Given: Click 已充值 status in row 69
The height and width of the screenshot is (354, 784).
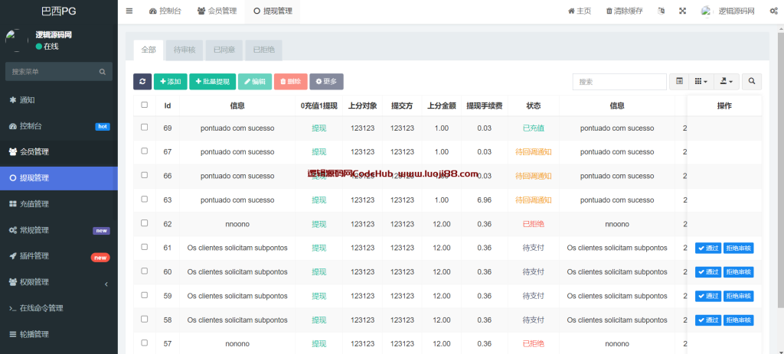Looking at the screenshot, I should coord(534,128).
